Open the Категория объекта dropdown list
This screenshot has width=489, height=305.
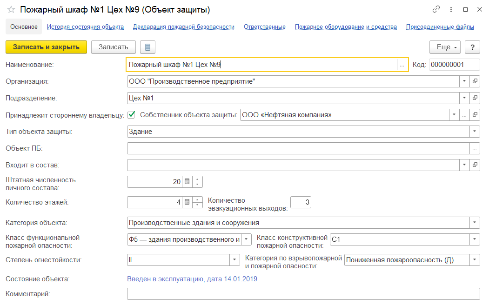(x=475, y=223)
